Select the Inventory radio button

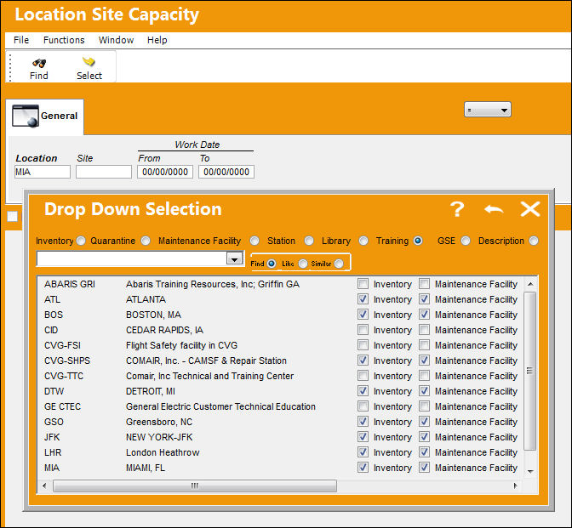[x=81, y=241]
